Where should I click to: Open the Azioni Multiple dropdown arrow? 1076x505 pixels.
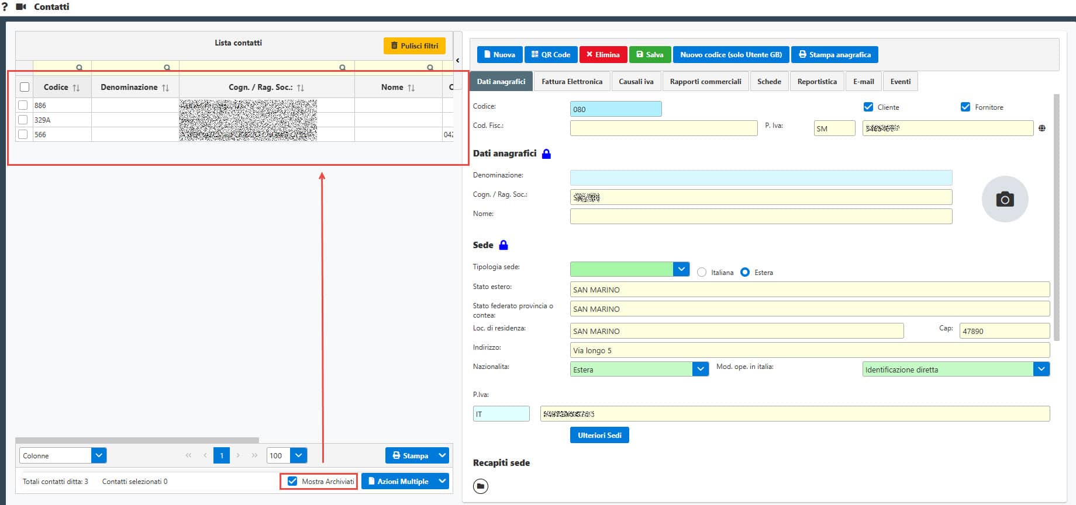(442, 481)
